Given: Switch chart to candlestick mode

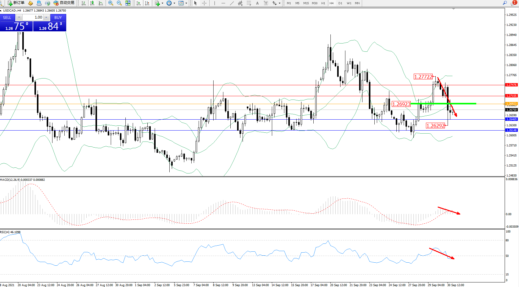Looking at the screenshot, I should click(92, 3).
